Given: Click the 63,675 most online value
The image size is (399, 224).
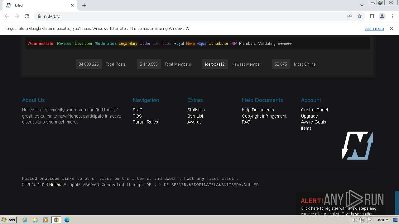Looking at the screenshot, I should (281, 64).
